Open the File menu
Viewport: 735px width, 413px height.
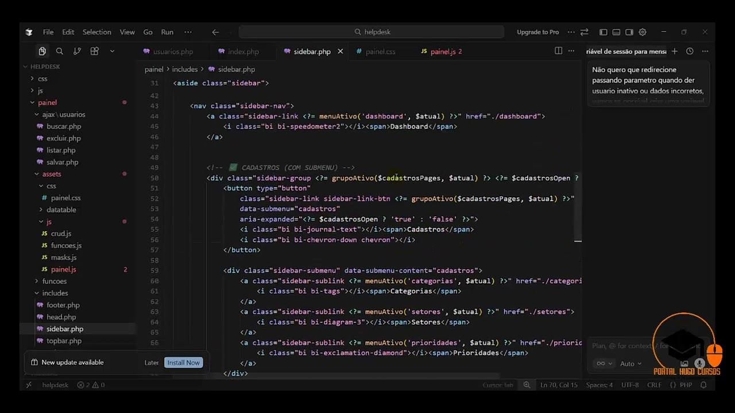click(x=48, y=32)
